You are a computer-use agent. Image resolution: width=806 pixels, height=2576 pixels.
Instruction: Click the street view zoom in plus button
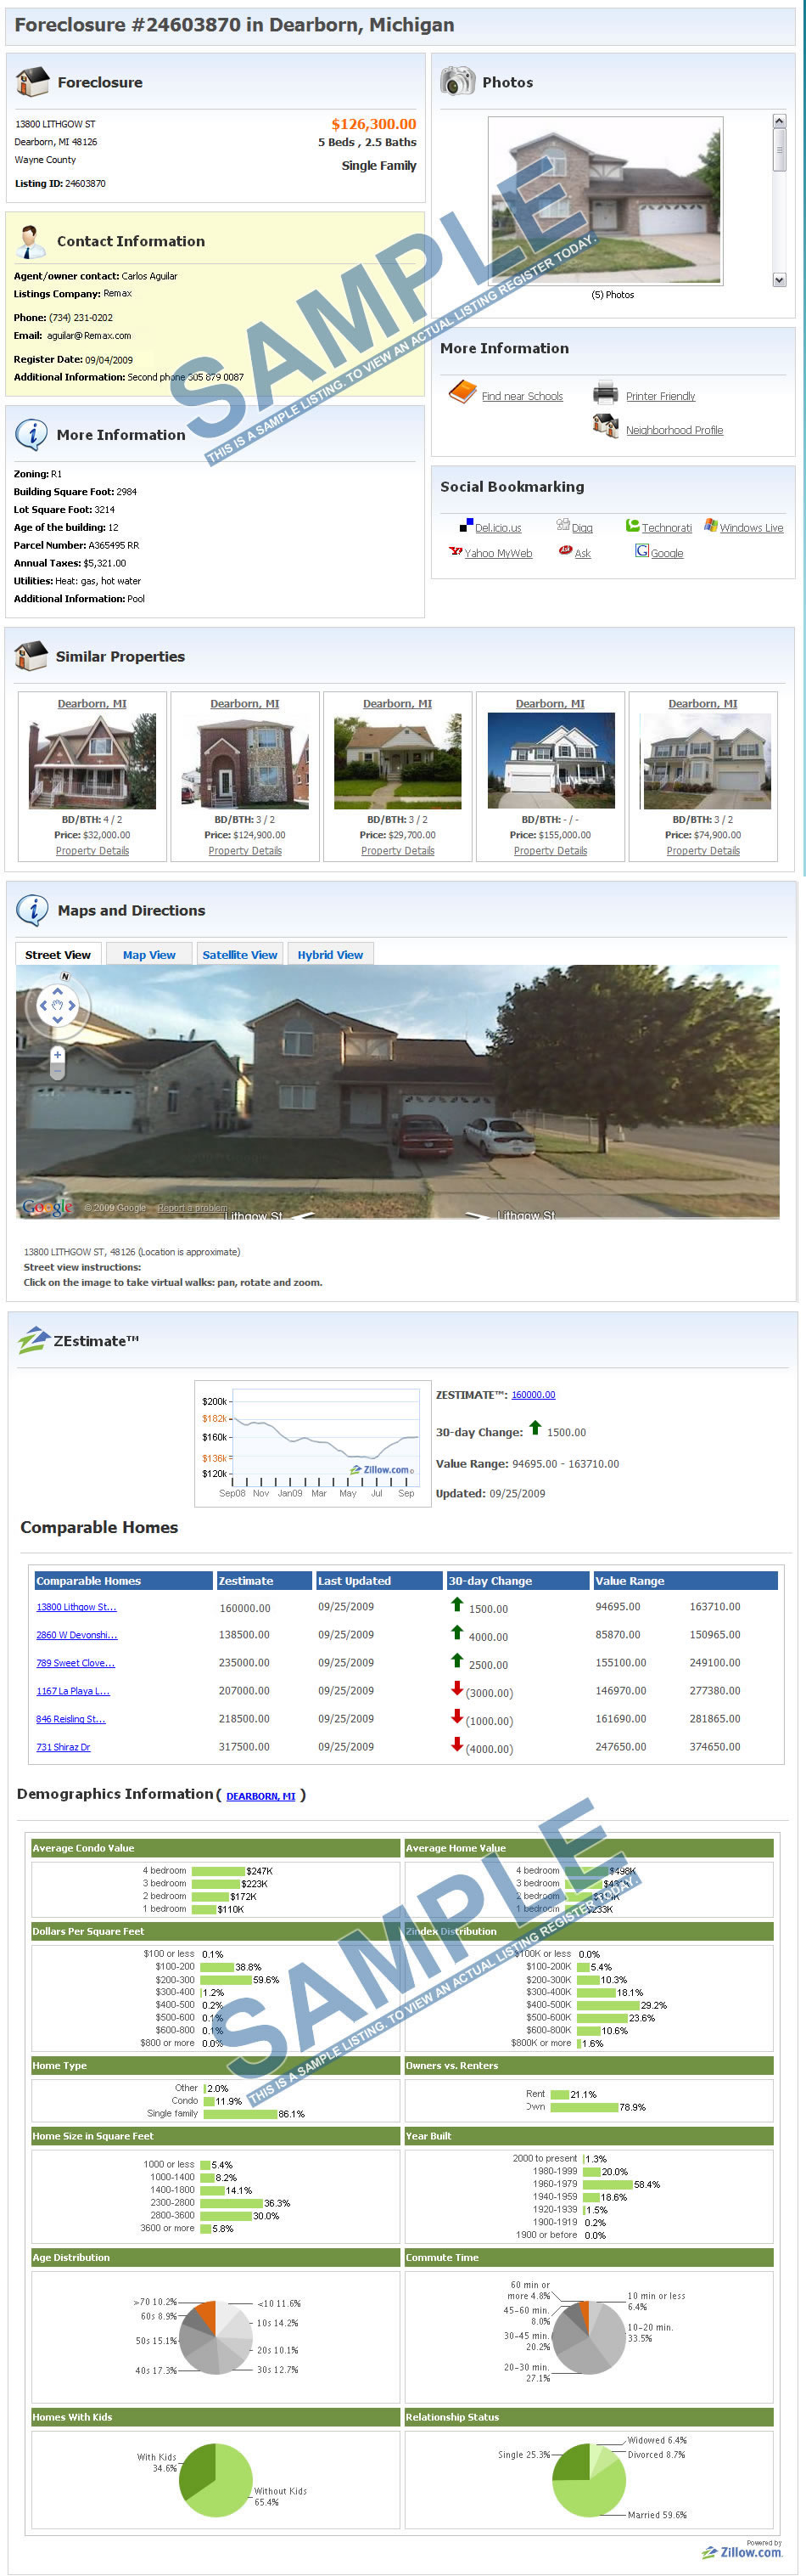click(x=57, y=1054)
